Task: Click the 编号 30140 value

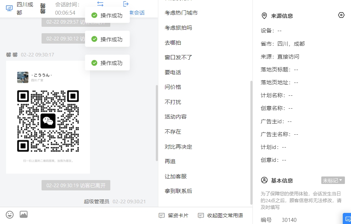Action: (x=289, y=220)
